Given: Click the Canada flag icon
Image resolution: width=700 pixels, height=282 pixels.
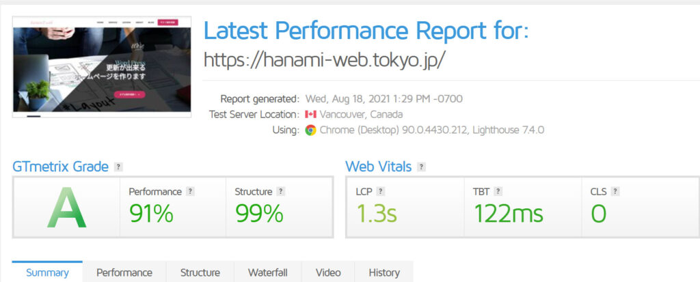Looking at the screenshot, I should point(310,114).
